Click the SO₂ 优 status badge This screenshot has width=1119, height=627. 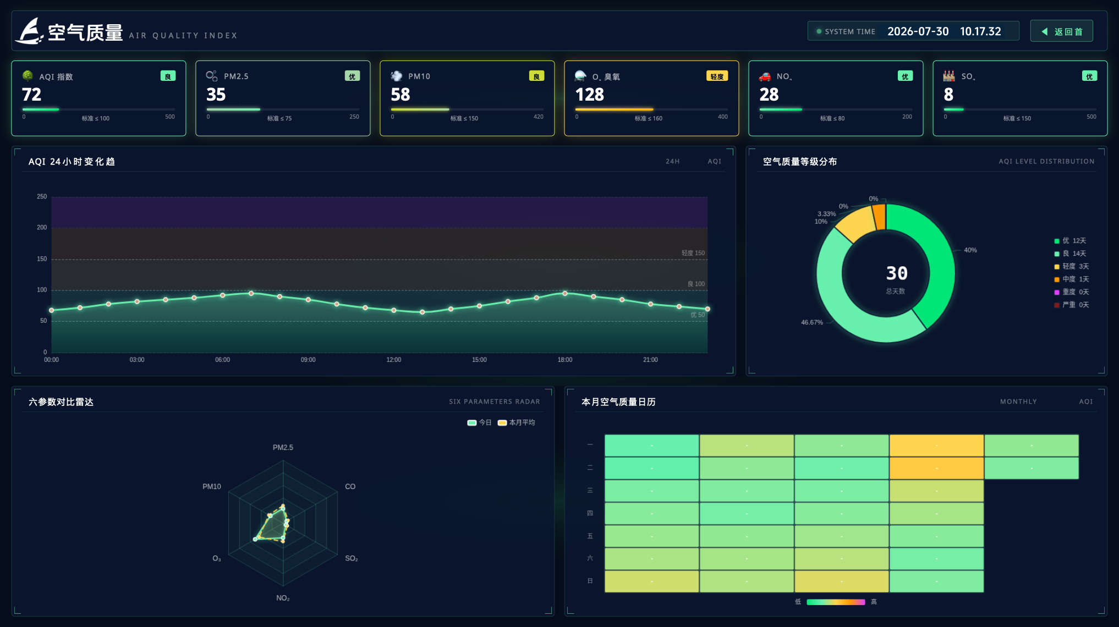pyautogui.click(x=1089, y=76)
